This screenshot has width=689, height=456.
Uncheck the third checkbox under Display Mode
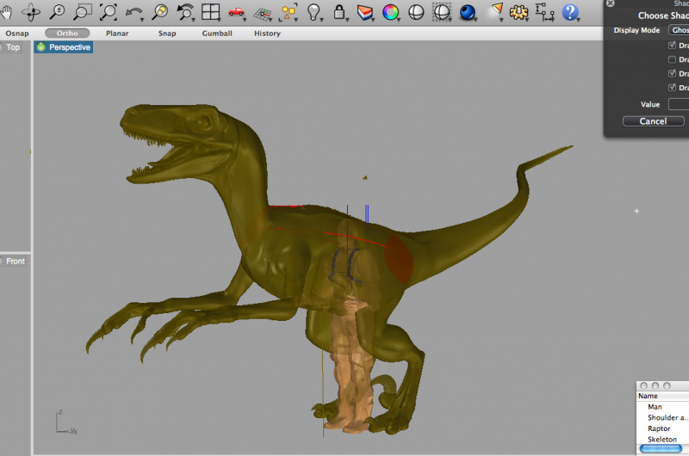point(672,73)
